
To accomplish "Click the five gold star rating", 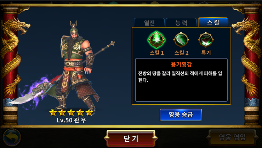I will (x=71, y=112).
